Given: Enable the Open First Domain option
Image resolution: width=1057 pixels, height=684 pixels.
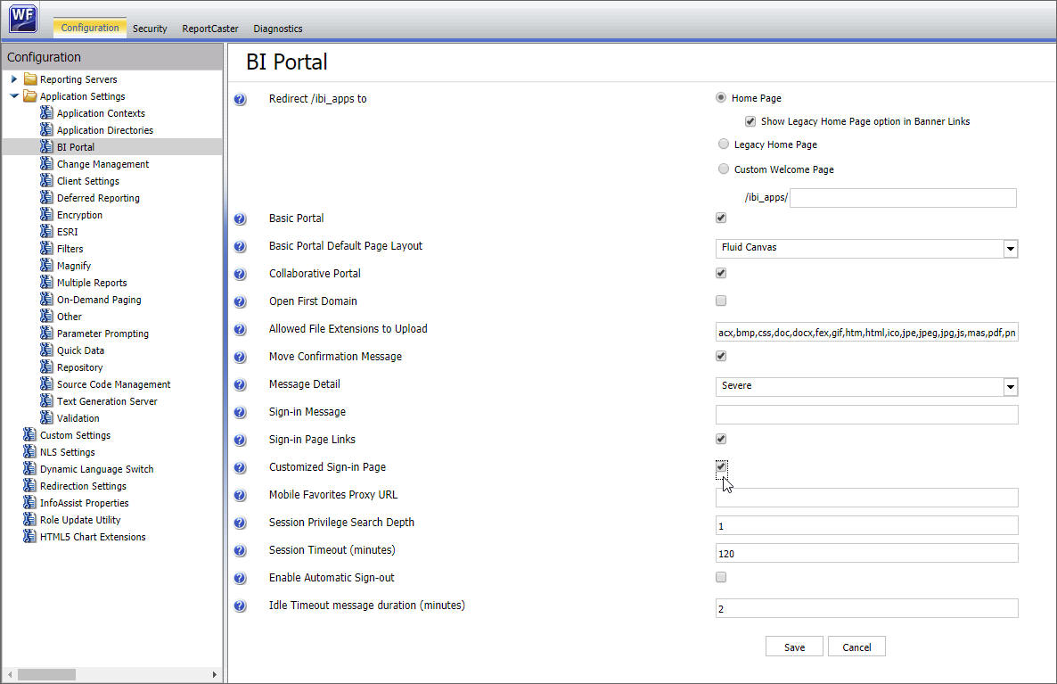Looking at the screenshot, I should [x=720, y=301].
